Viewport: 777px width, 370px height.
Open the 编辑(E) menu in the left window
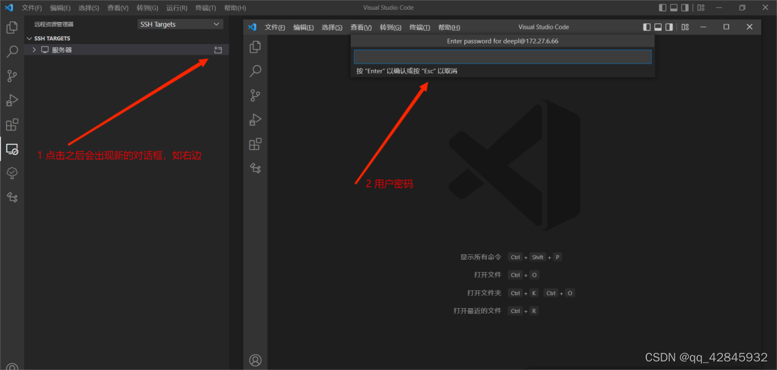[60, 8]
